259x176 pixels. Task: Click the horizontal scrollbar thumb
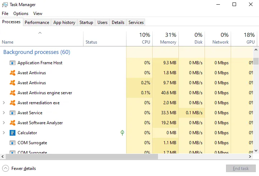tap(82, 157)
